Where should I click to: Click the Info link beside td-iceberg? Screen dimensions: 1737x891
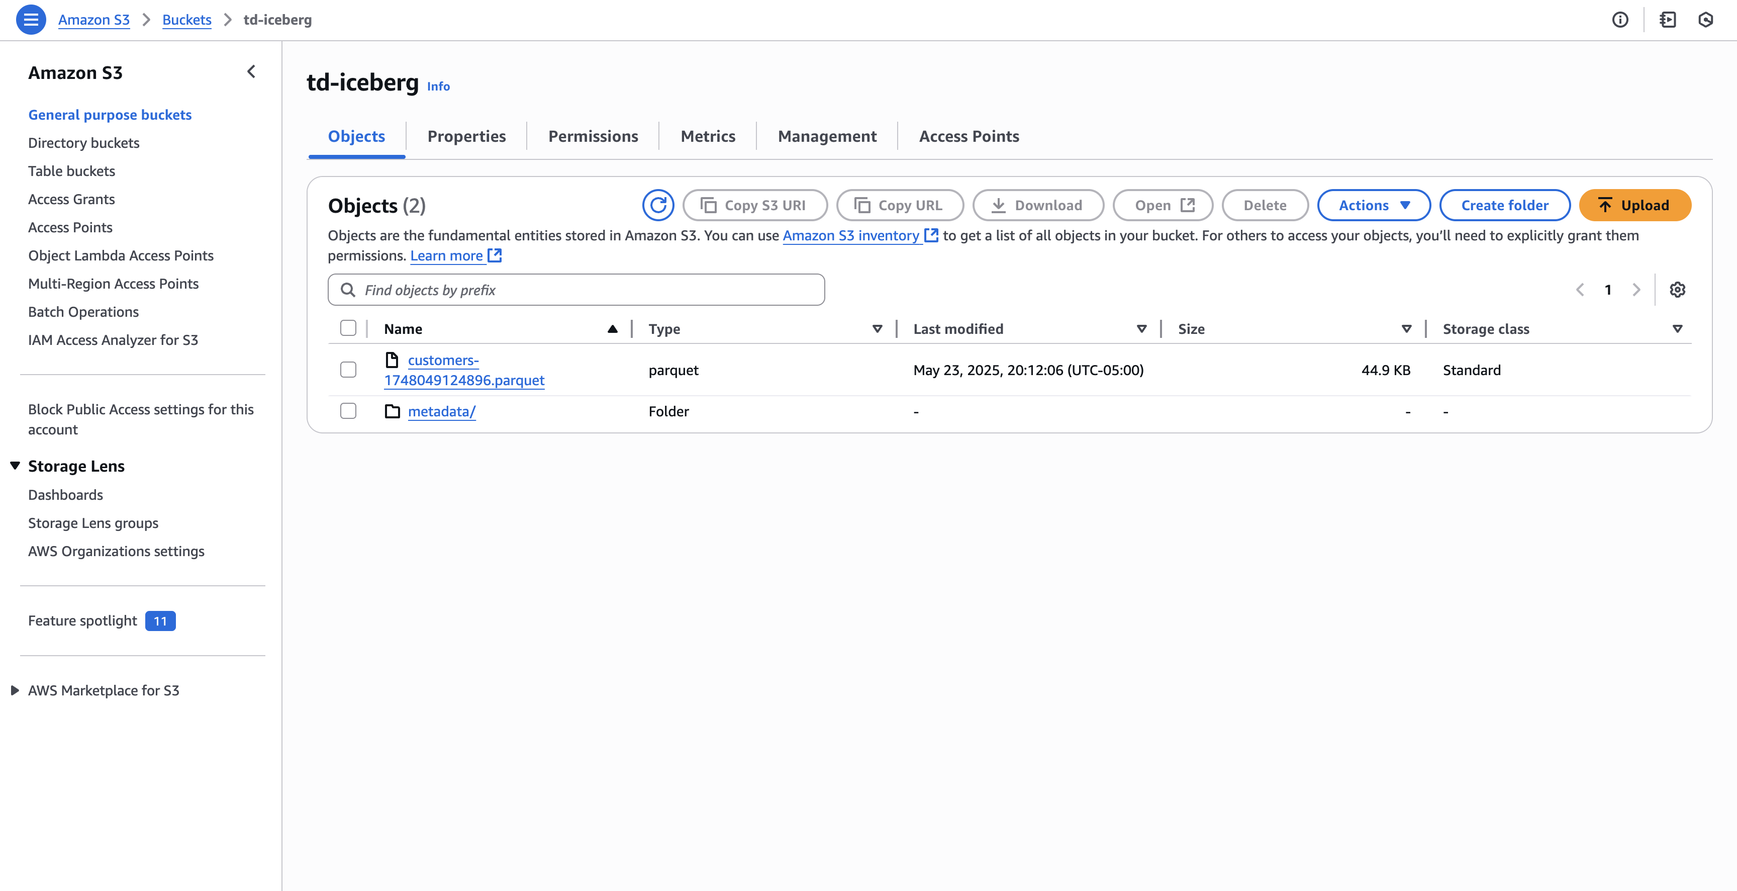[438, 86]
